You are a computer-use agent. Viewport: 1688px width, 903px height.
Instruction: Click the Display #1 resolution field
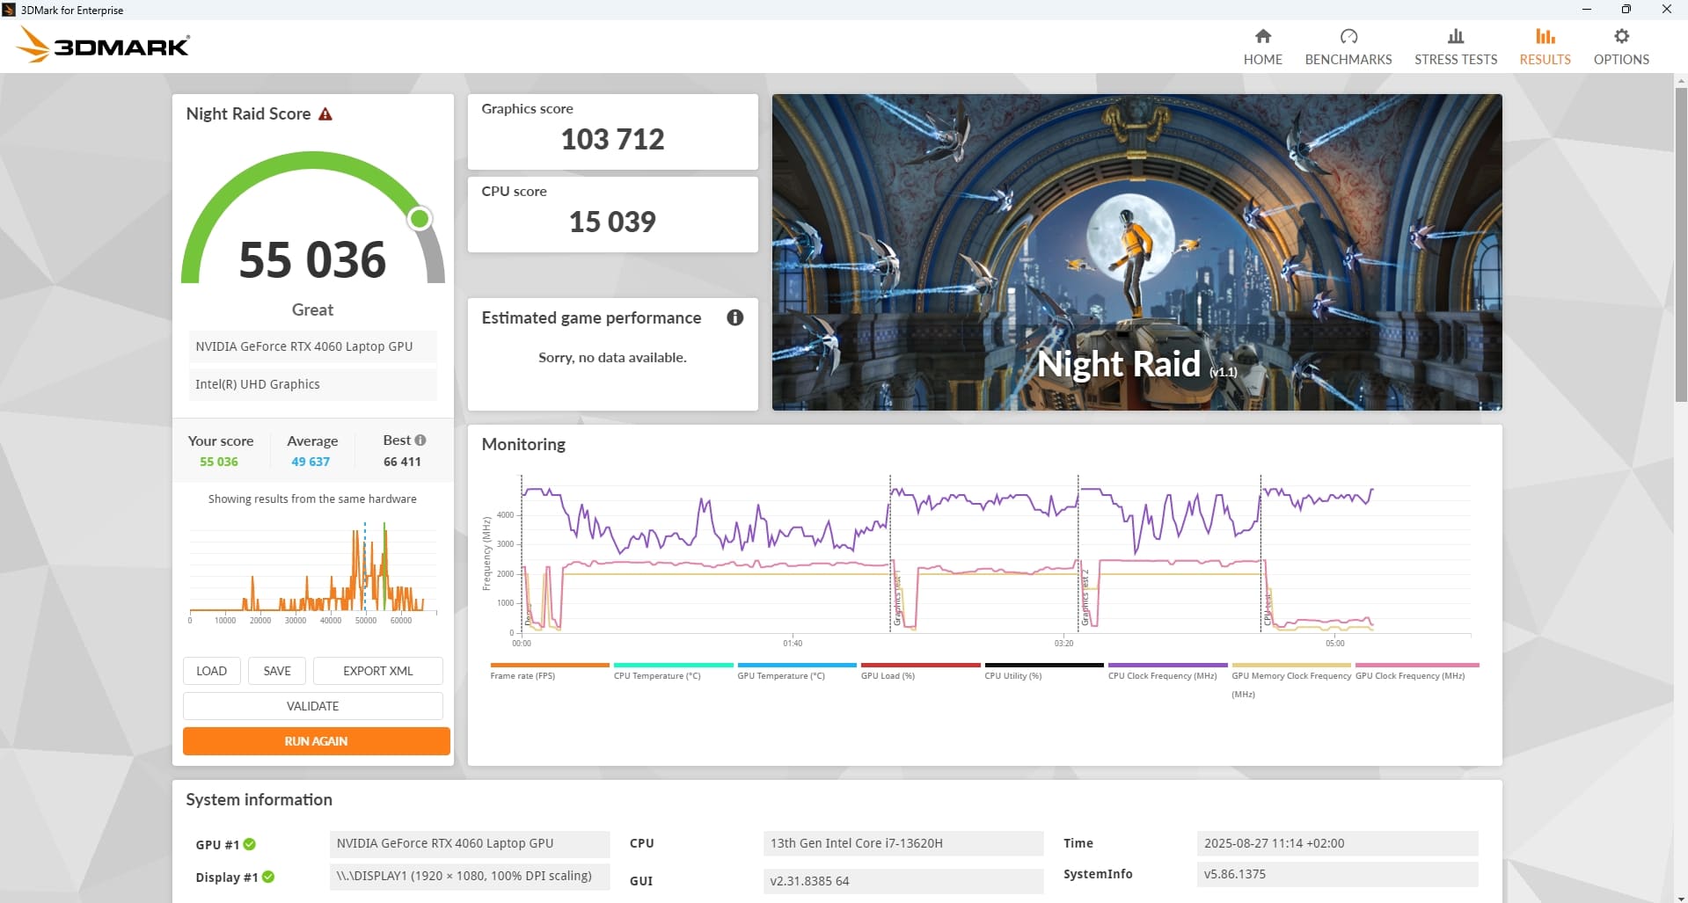click(x=470, y=876)
